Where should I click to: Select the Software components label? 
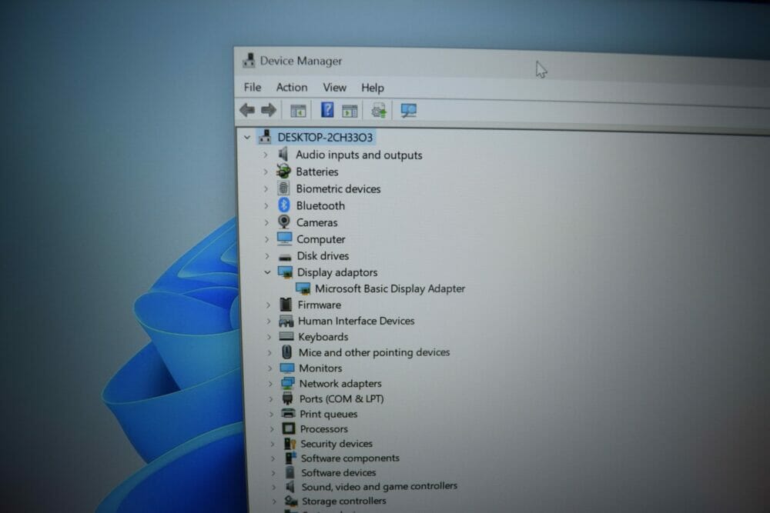(350, 458)
